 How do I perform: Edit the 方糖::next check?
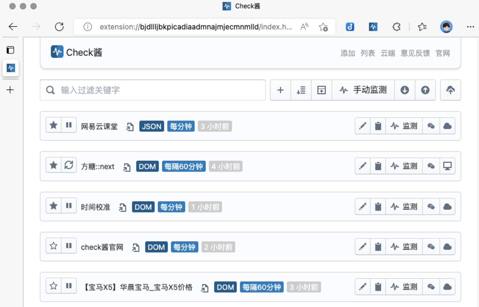[363, 166]
